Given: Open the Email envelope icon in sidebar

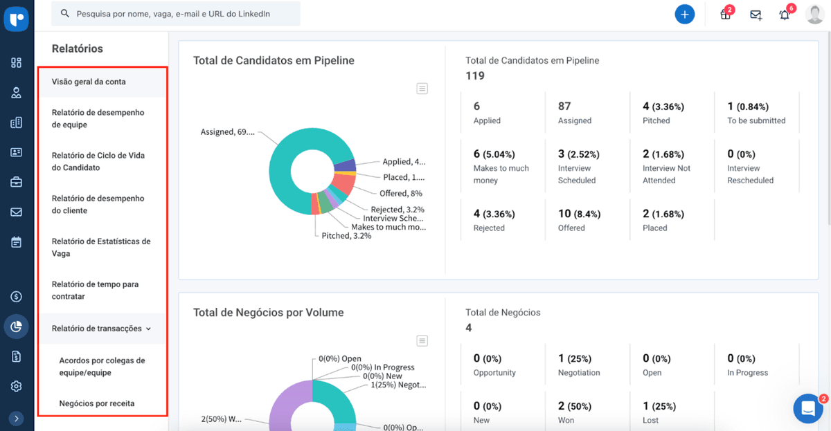Looking at the screenshot, I should [15, 212].
